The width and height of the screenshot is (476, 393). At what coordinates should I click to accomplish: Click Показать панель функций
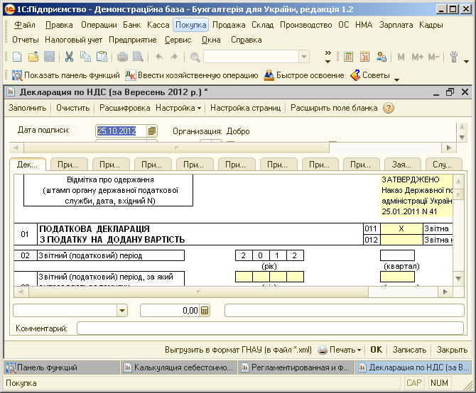point(66,75)
